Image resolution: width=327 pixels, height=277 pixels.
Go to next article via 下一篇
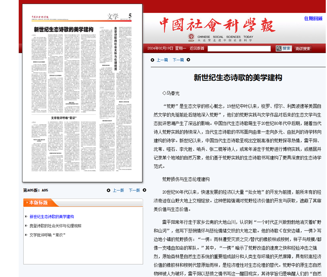point(178,60)
